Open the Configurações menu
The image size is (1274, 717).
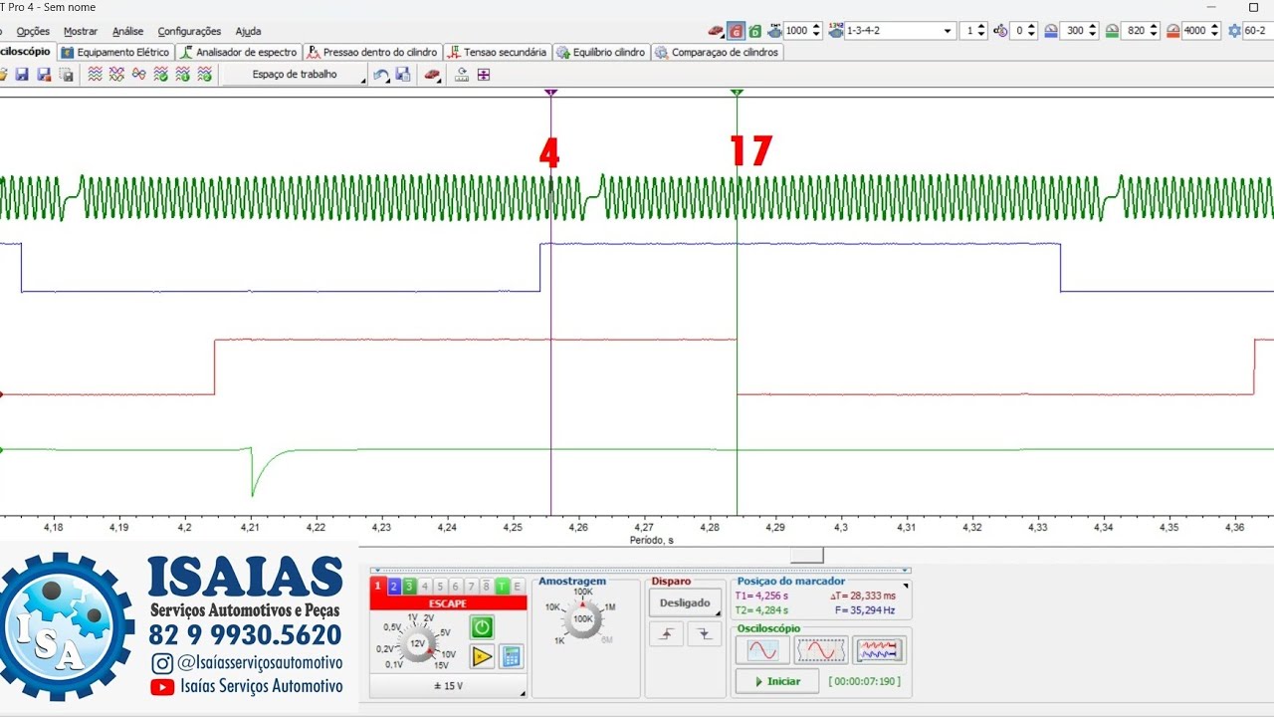coord(189,32)
